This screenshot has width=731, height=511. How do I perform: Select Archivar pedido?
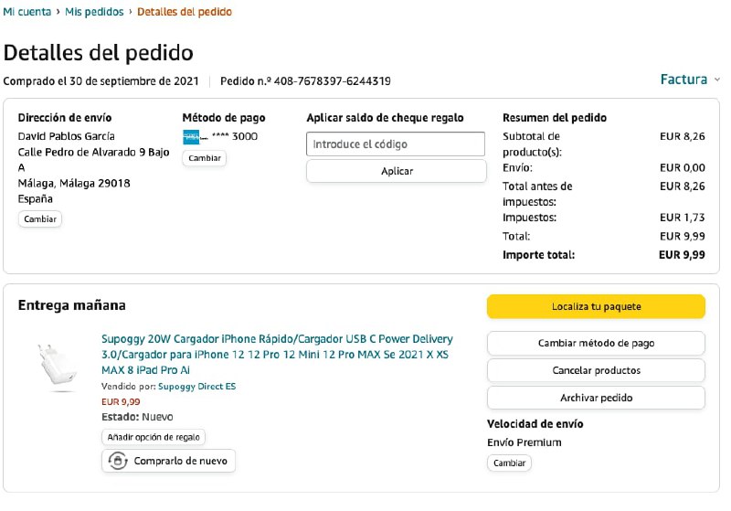[596, 399]
